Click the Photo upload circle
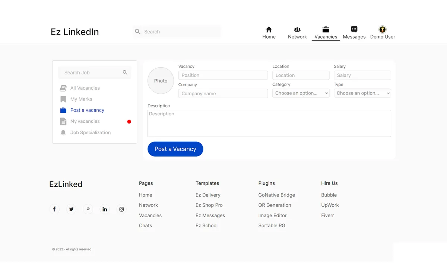The height and width of the screenshot is (279, 447). [161, 81]
